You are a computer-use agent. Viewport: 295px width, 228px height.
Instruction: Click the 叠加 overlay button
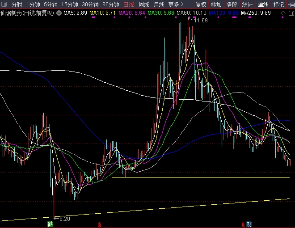[216, 4]
